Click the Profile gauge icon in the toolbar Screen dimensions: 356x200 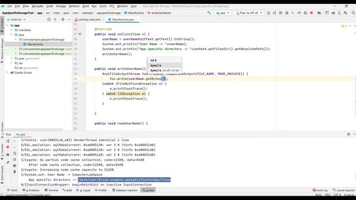click(x=299, y=13)
